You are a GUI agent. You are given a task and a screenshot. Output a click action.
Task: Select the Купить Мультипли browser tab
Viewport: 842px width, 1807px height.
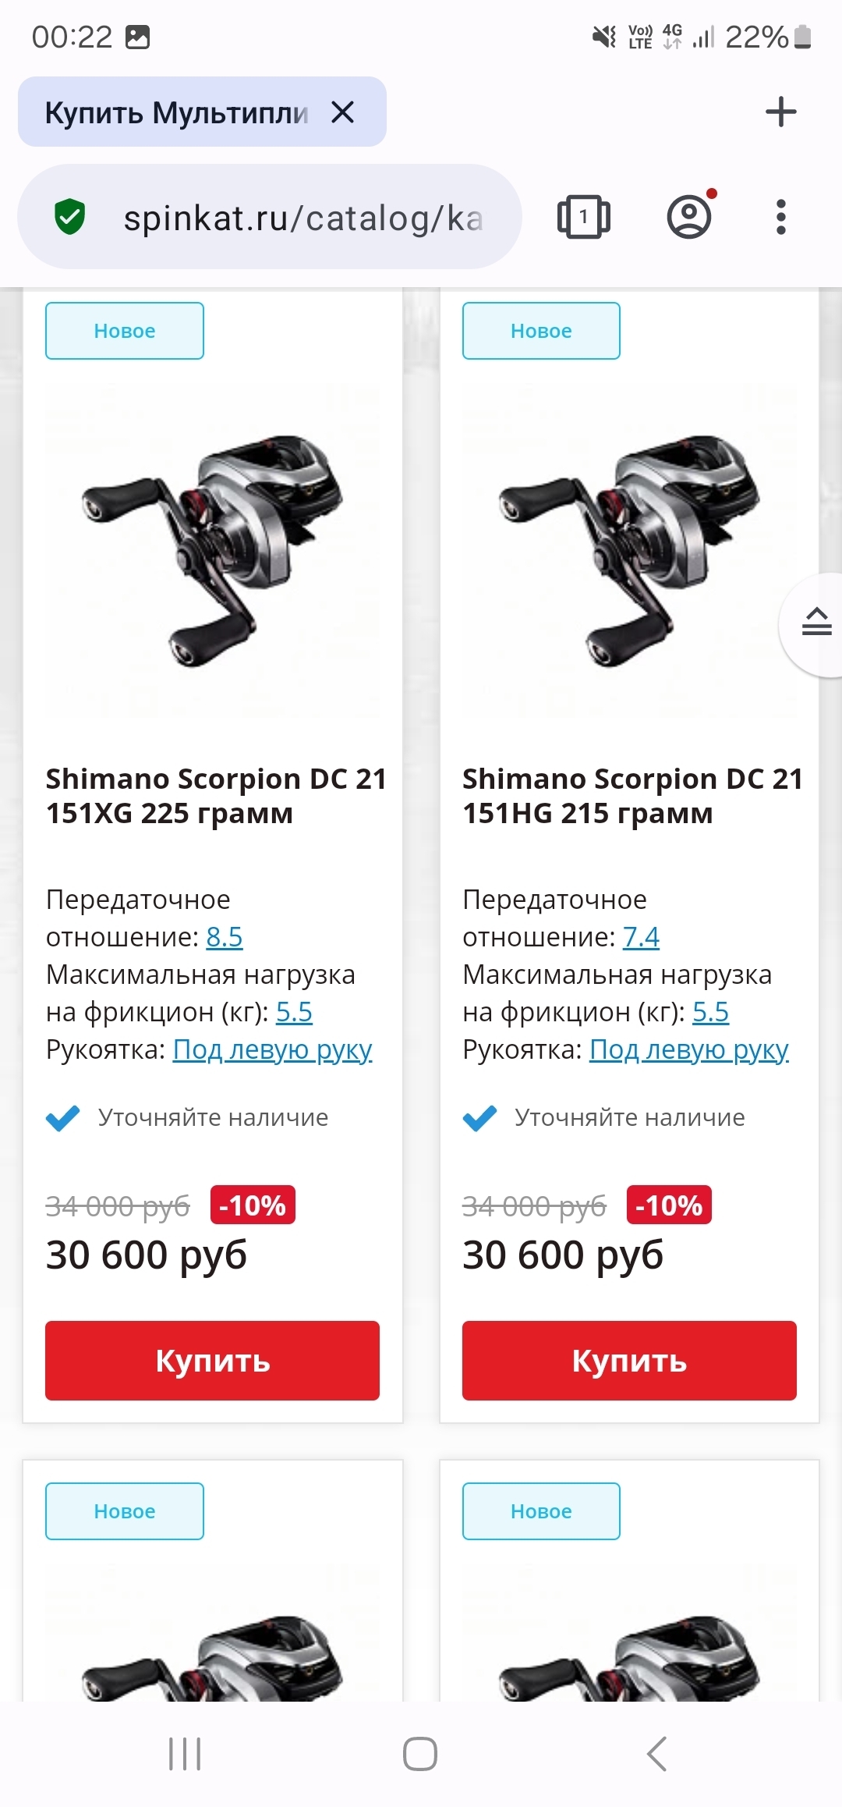(x=176, y=112)
